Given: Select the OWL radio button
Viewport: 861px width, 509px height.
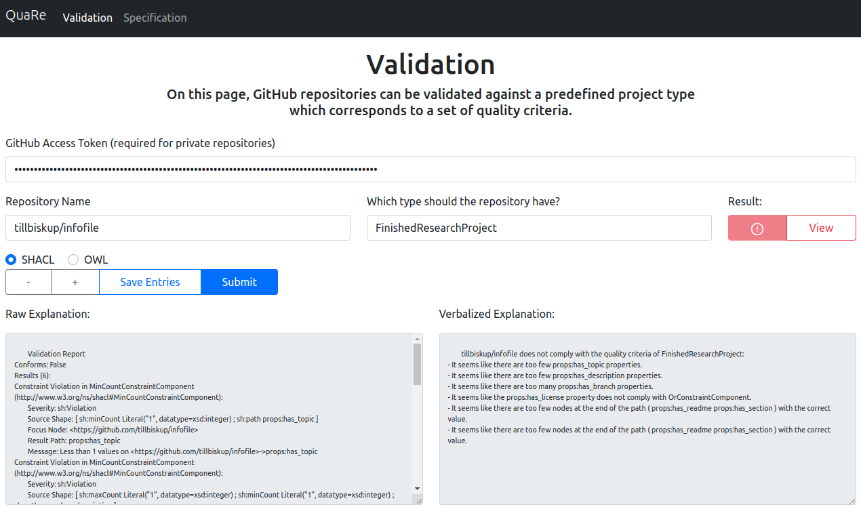Looking at the screenshot, I should click(x=73, y=260).
